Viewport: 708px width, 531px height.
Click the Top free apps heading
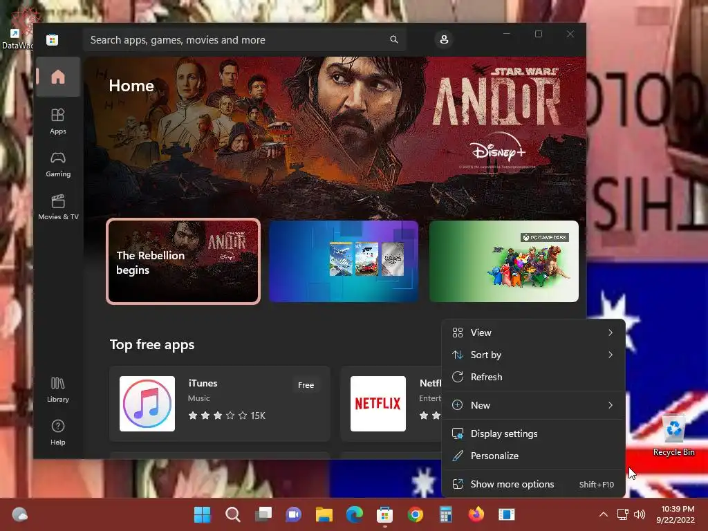click(x=152, y=344)
